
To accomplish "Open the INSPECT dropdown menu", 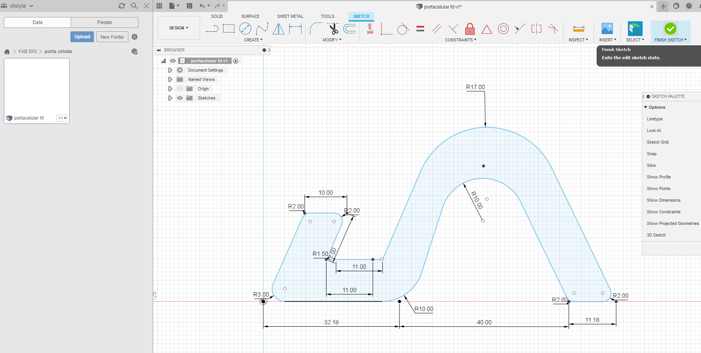I will click(x=578, y=40).
